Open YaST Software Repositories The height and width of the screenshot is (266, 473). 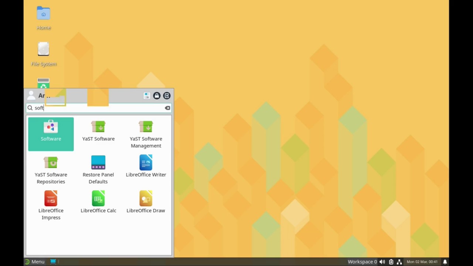[51, 170]
